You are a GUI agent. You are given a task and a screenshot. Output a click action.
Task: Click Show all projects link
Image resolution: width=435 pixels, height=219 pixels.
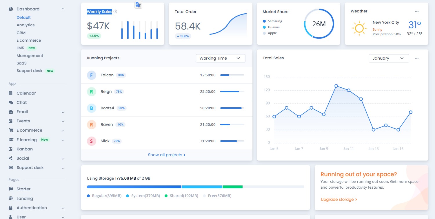167,155
